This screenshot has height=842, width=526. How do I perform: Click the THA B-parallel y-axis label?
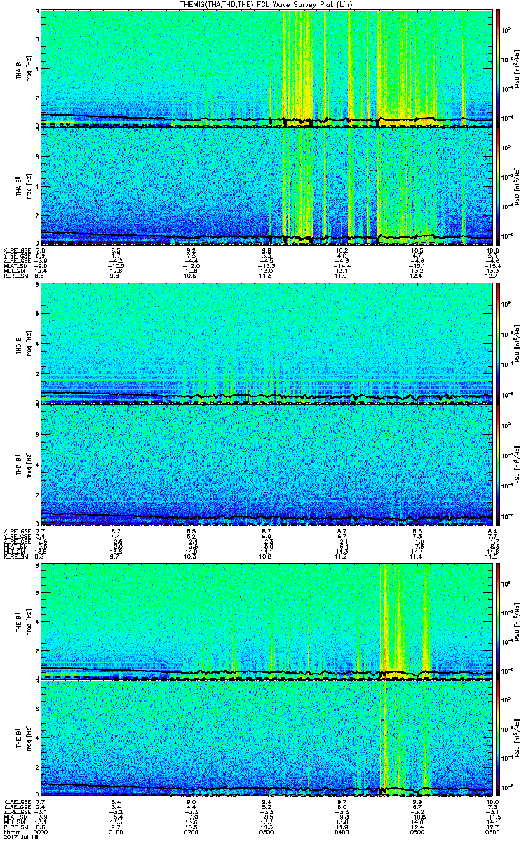[x=24, y=187]
